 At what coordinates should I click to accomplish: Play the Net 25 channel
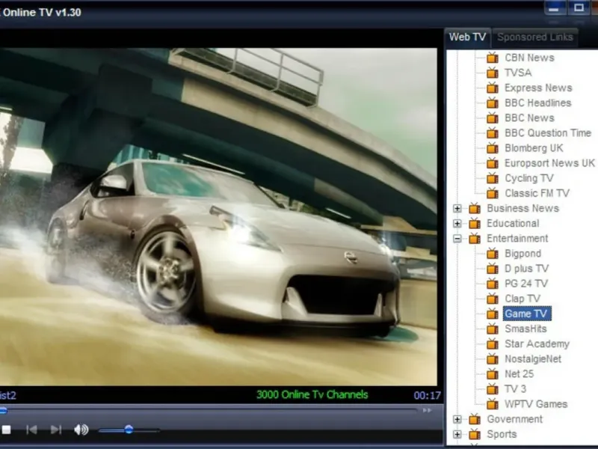click(x=519, y=374)
